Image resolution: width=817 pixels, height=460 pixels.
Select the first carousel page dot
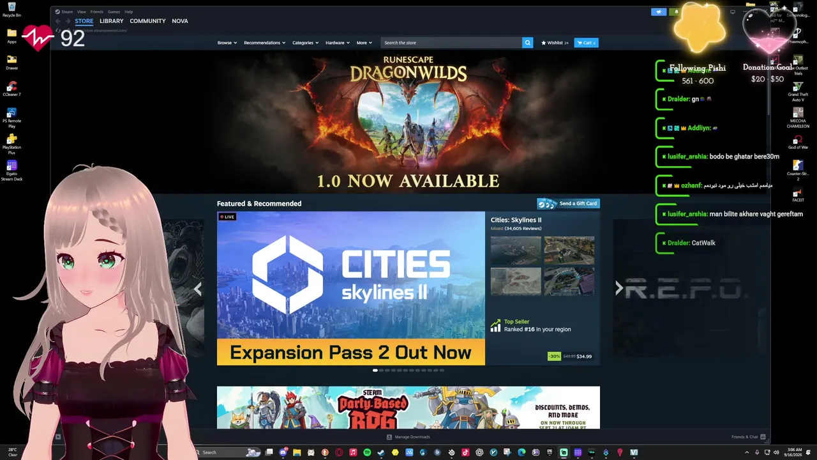[375, 370]
